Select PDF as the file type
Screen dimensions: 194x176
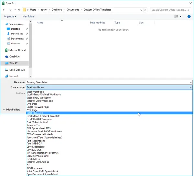(x=29, y=165)
